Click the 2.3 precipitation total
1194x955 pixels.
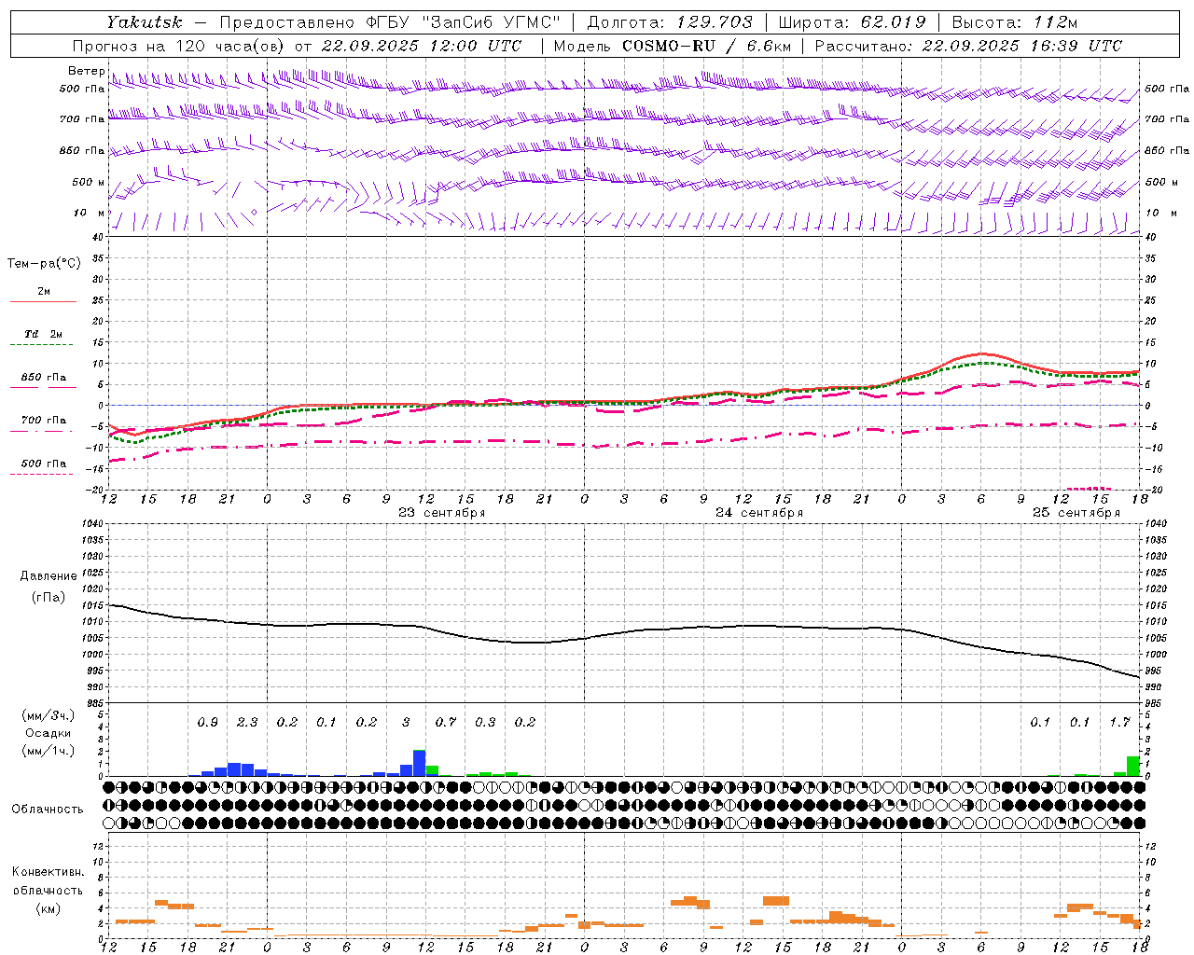coord(247,722)
